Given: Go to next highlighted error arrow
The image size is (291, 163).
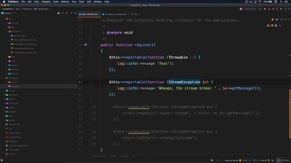Looking at the screenshot, I should click(x=289, y=19).
